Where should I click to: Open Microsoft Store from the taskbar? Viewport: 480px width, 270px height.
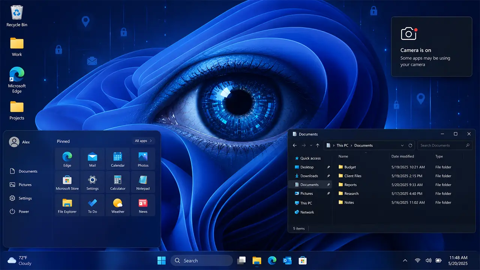303,260
